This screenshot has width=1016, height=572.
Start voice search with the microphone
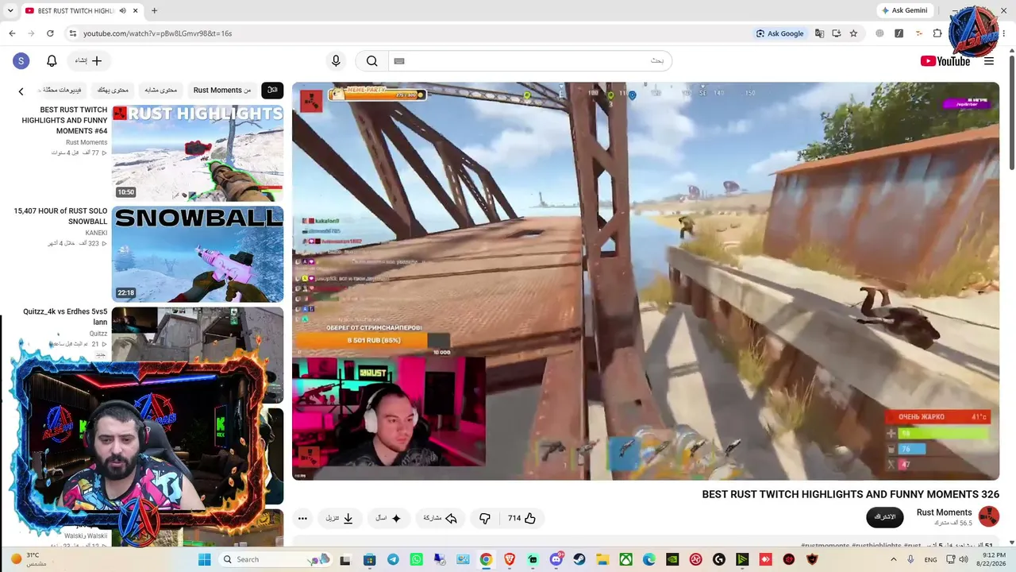[336, 61]
